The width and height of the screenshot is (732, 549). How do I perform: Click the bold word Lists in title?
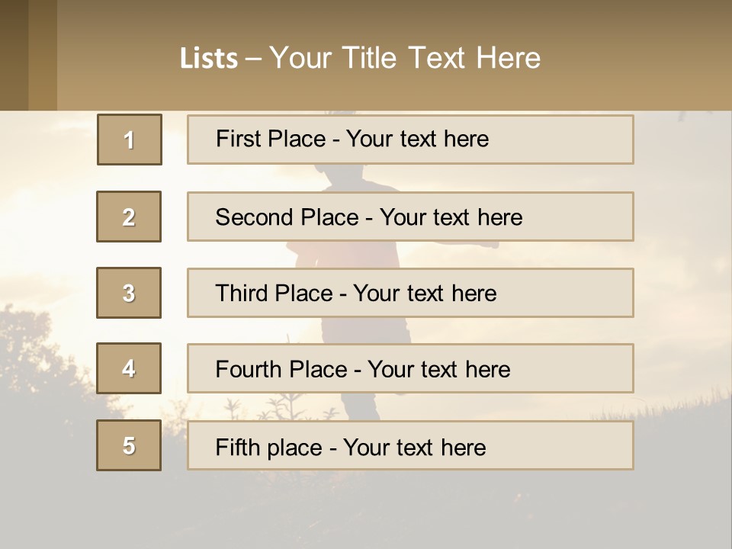[209, 59]
